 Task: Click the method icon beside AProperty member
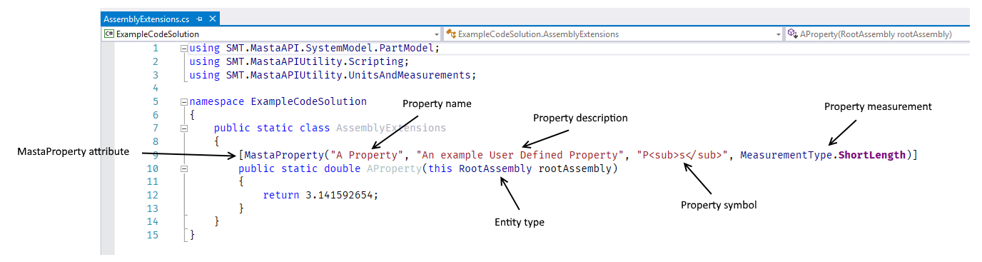792,34
